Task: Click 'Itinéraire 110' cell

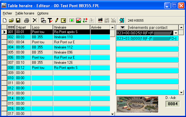Action: click(72, 37)
